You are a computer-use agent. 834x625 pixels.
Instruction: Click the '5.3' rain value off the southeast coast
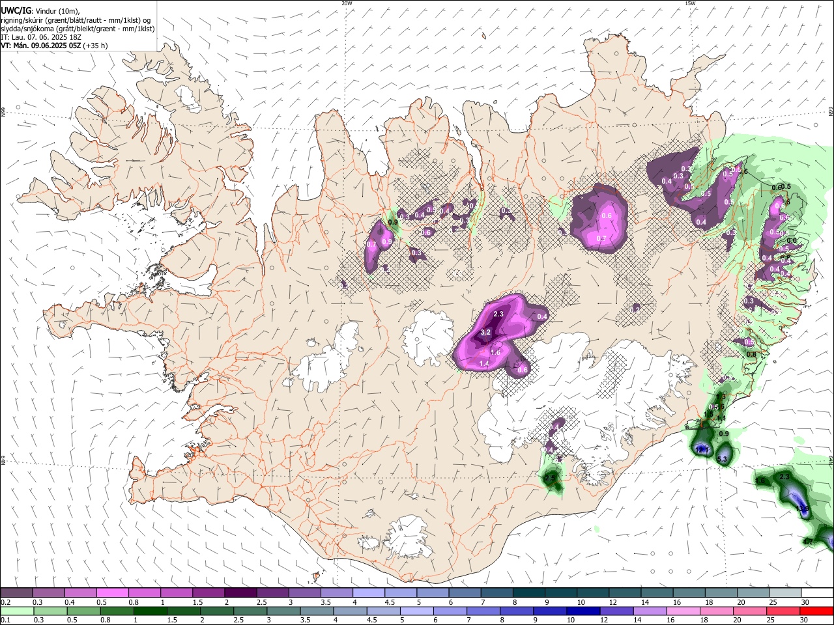click(722, 459)
